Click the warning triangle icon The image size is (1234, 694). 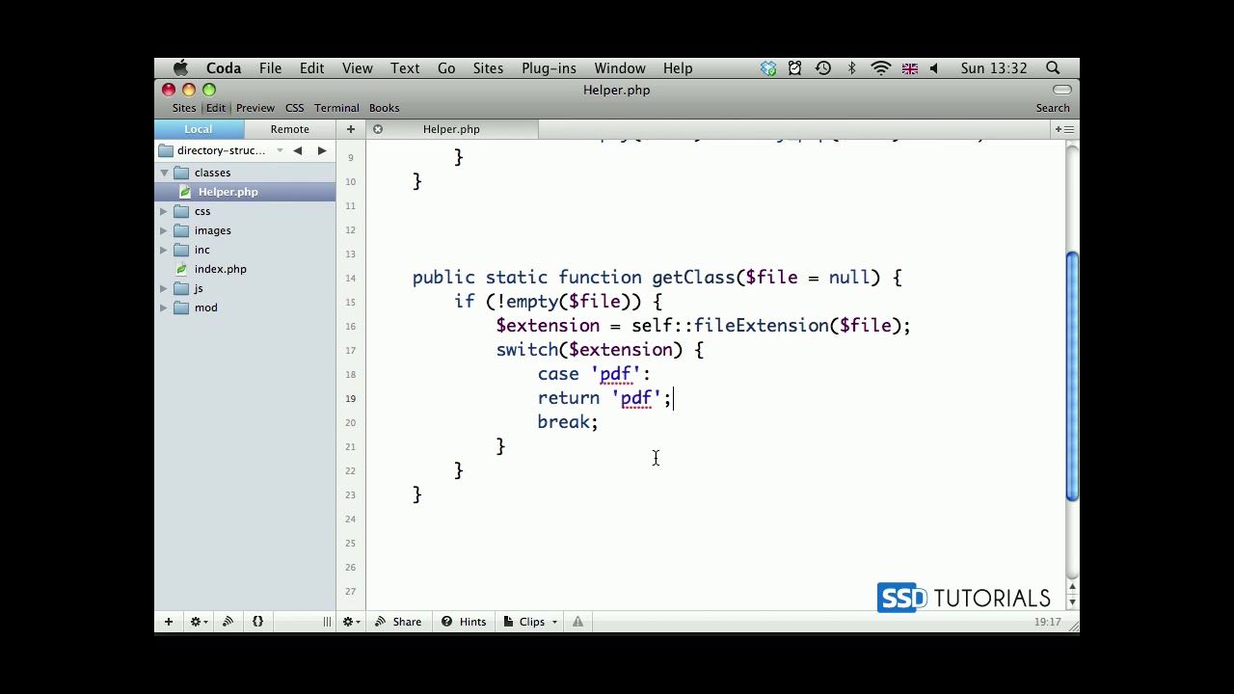577,622
